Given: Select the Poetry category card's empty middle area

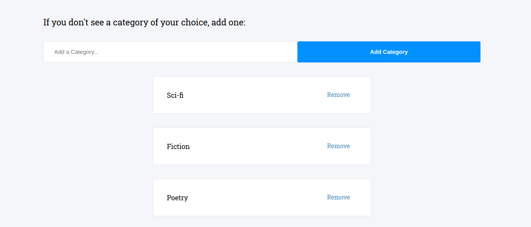Looking at the screenshot, I should 255,198.
